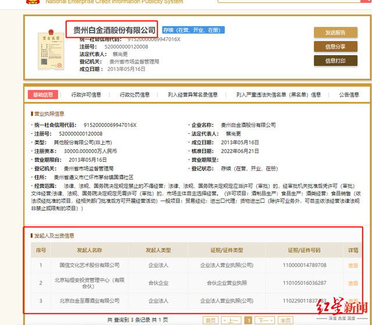Image resolution: width=372 pixels, height=325 pixels.
Task: Click registration number 520000000120008 in header
Action: click(126, 47)
